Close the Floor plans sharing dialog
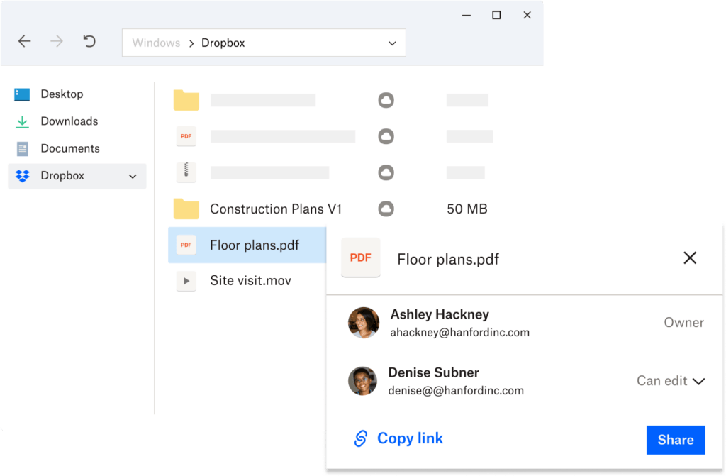Image resolution: width=726 pixels, height=476 pixels. tap(690, 258)
